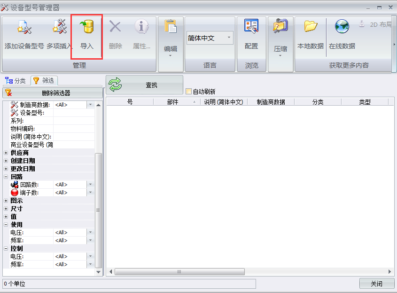Viewport: 397px width, 293px height.
Task: Click the 多项插入 multiple insert icon
Action: point(60,26)
